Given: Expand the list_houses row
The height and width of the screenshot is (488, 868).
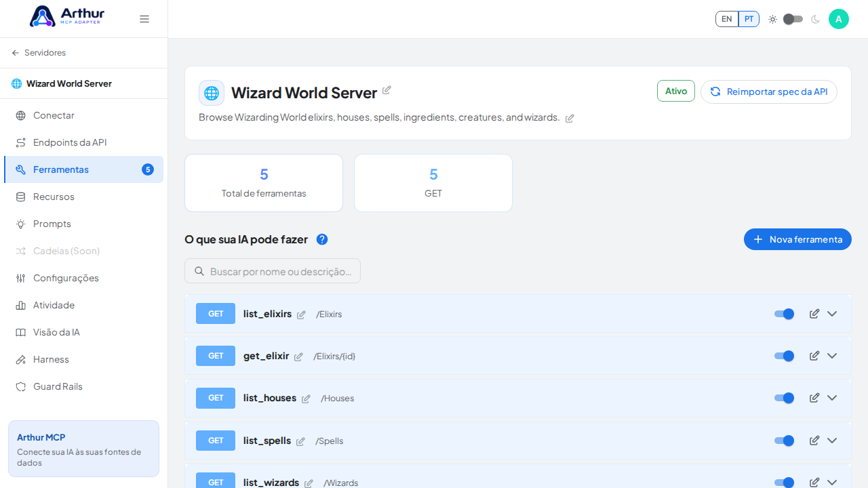Looking at the screenshot, I should (x=832, y=398).
